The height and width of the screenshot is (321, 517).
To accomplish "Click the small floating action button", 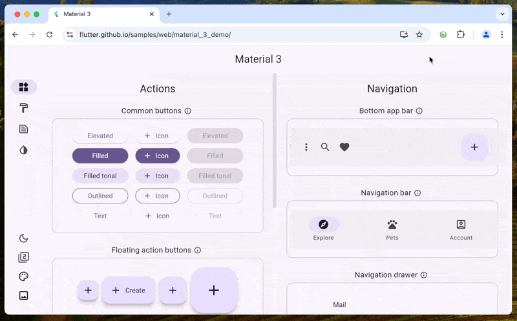I will click(x=88, y=291).
